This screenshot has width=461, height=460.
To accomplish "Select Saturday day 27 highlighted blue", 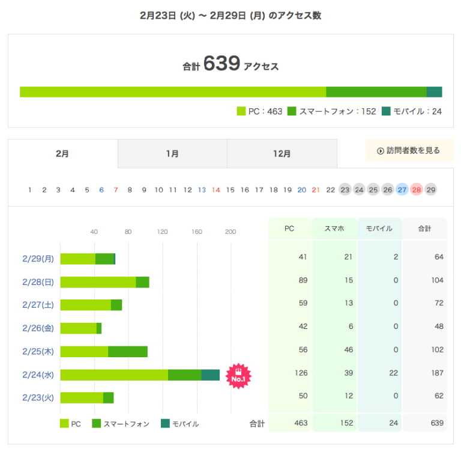I will 402,189.
